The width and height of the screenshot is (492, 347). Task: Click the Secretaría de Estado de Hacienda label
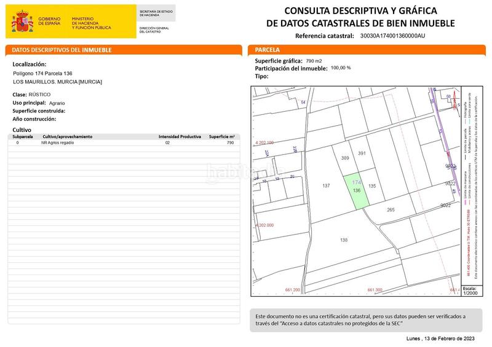[156, 13]
